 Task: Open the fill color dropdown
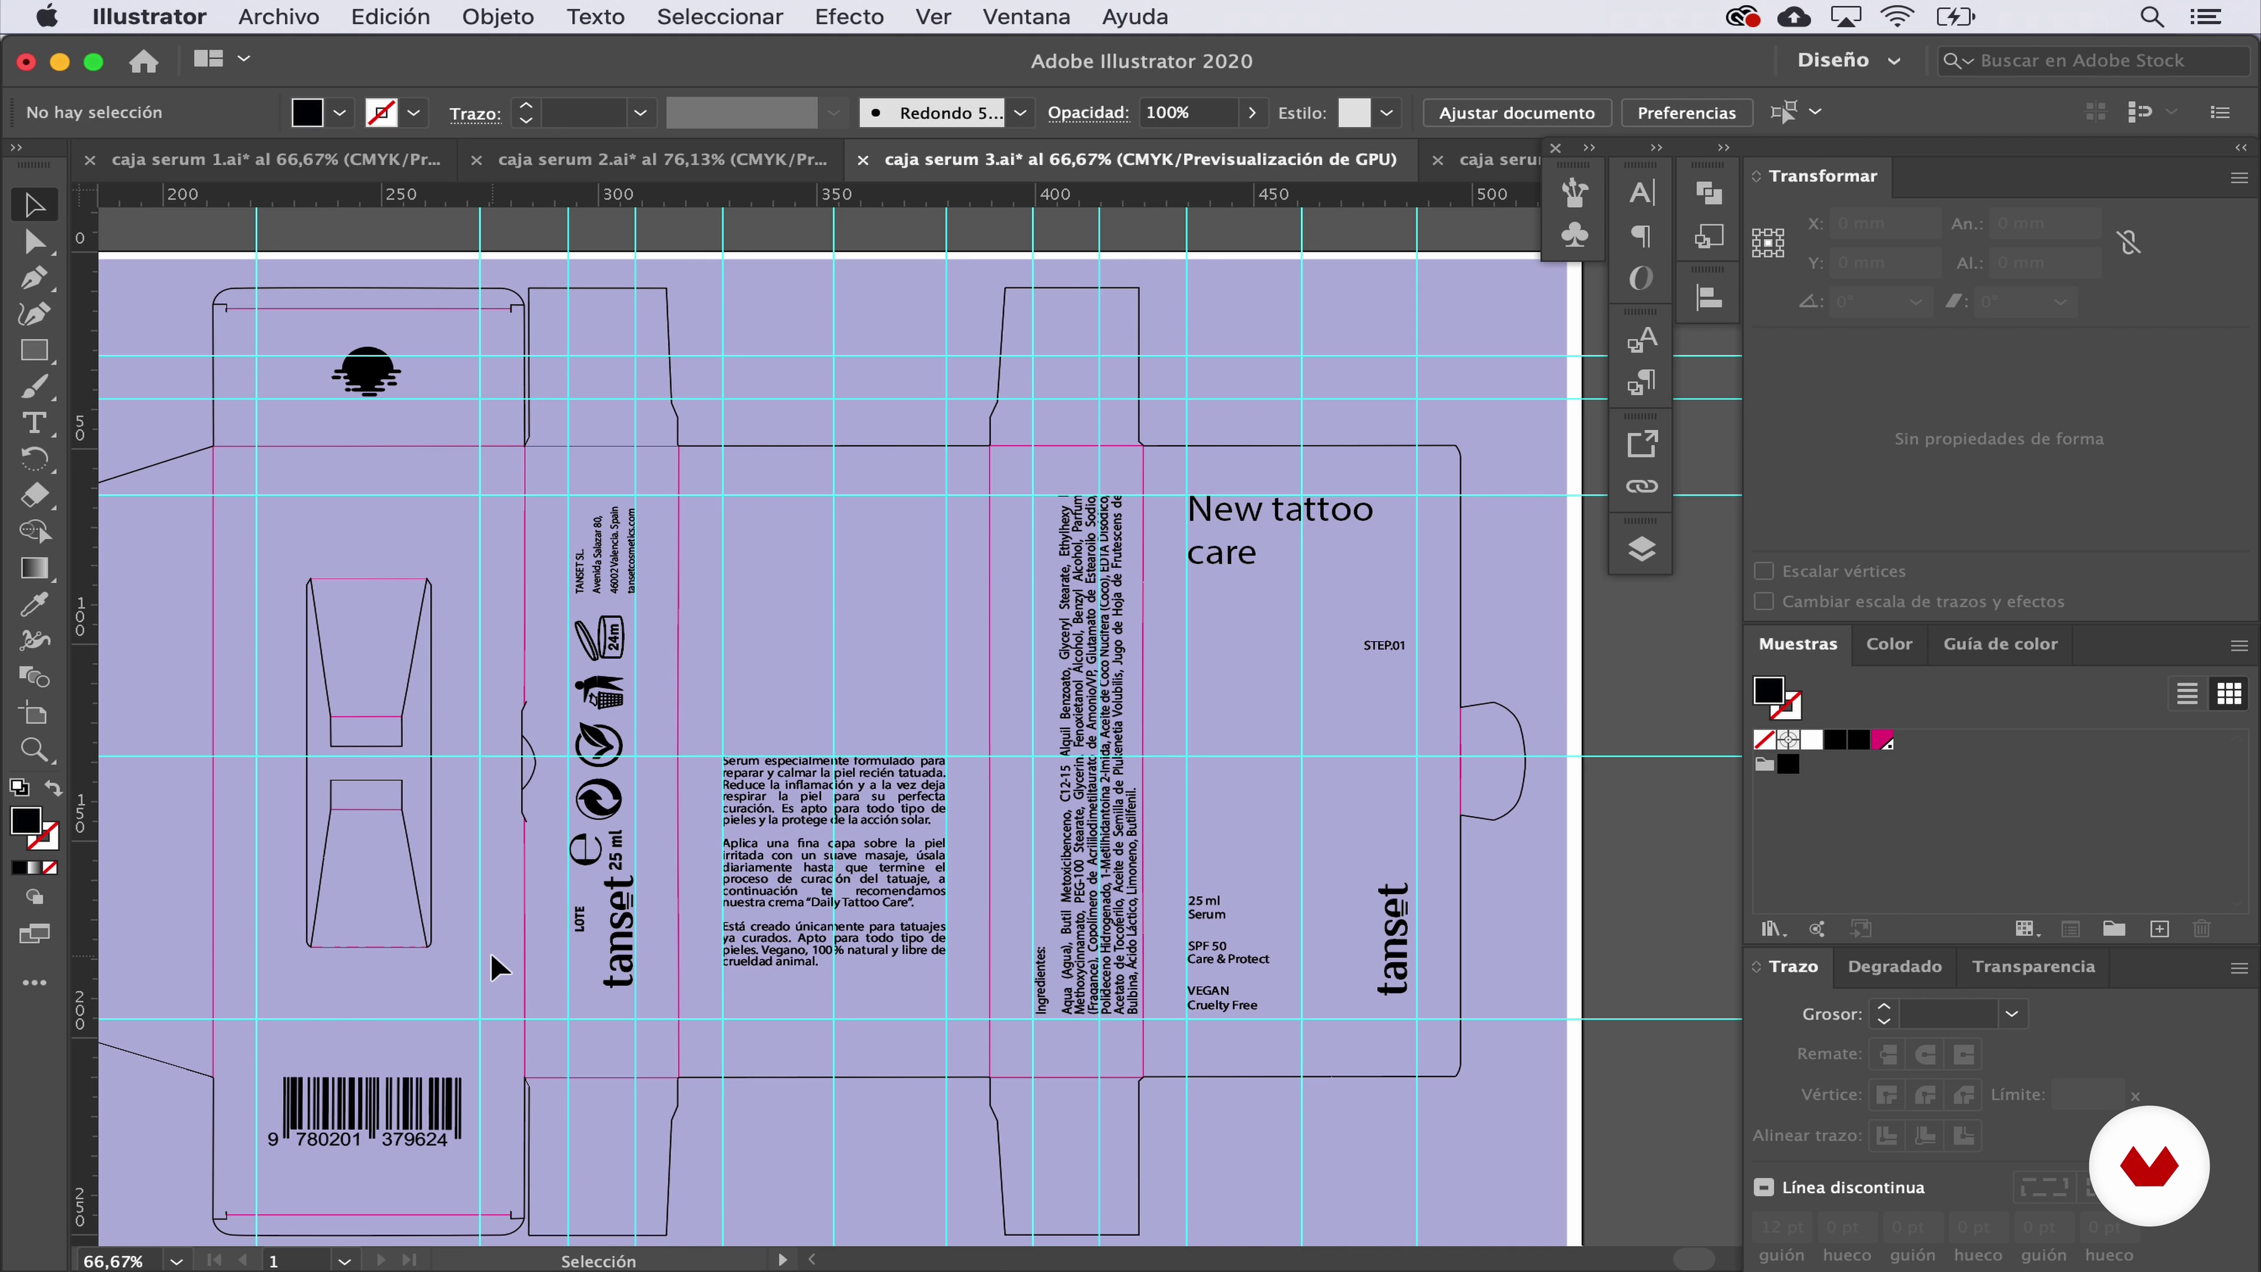[340, 112]
